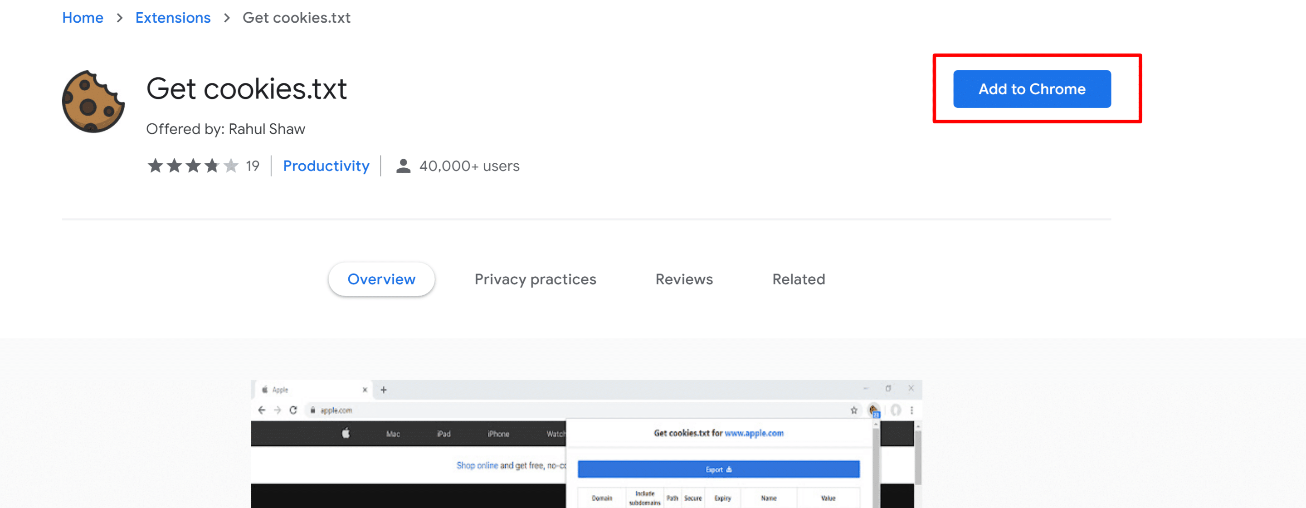Click the cookie extension icon in the browser toolbar
Image resolution: width=1306 pixels, height=508 pixels.
(x=873, y=410)
